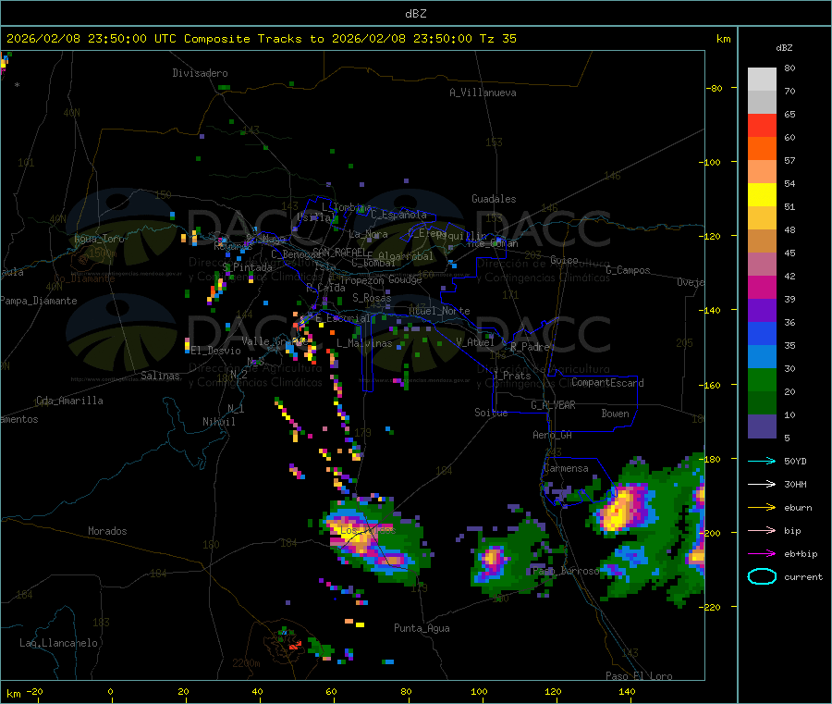Click the C_Española map label
Viewport: 832px width, 704px height.
pos(398,215)
